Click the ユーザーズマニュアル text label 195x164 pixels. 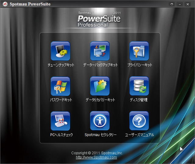click(140, 135)
